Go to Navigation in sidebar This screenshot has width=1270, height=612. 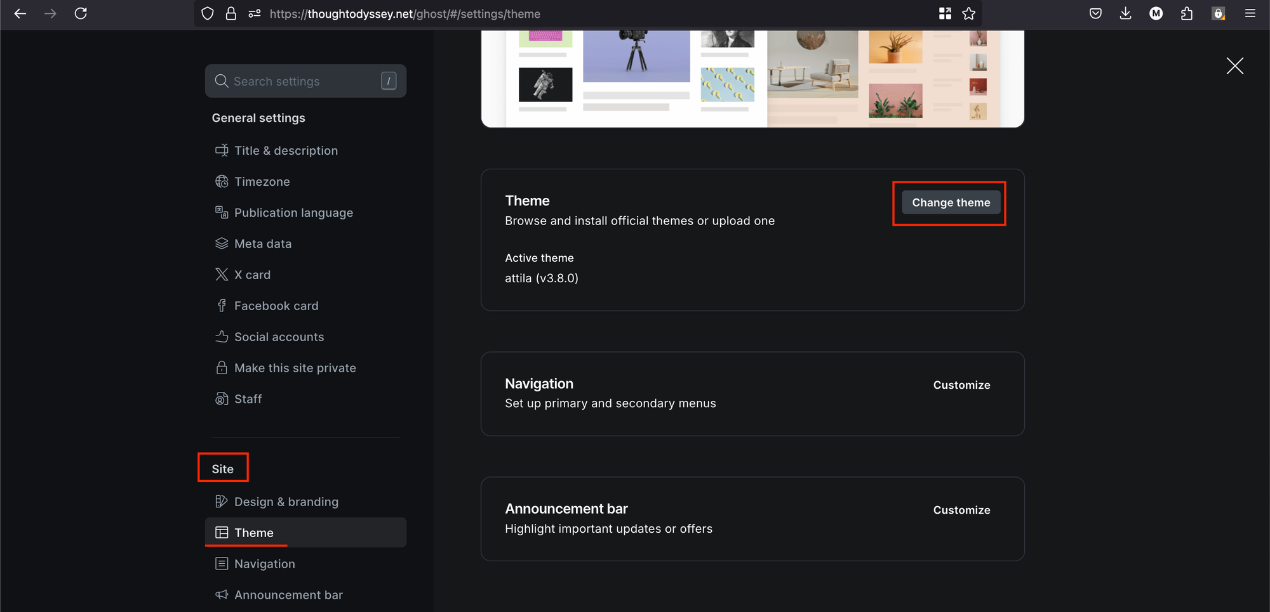(264, 564)
